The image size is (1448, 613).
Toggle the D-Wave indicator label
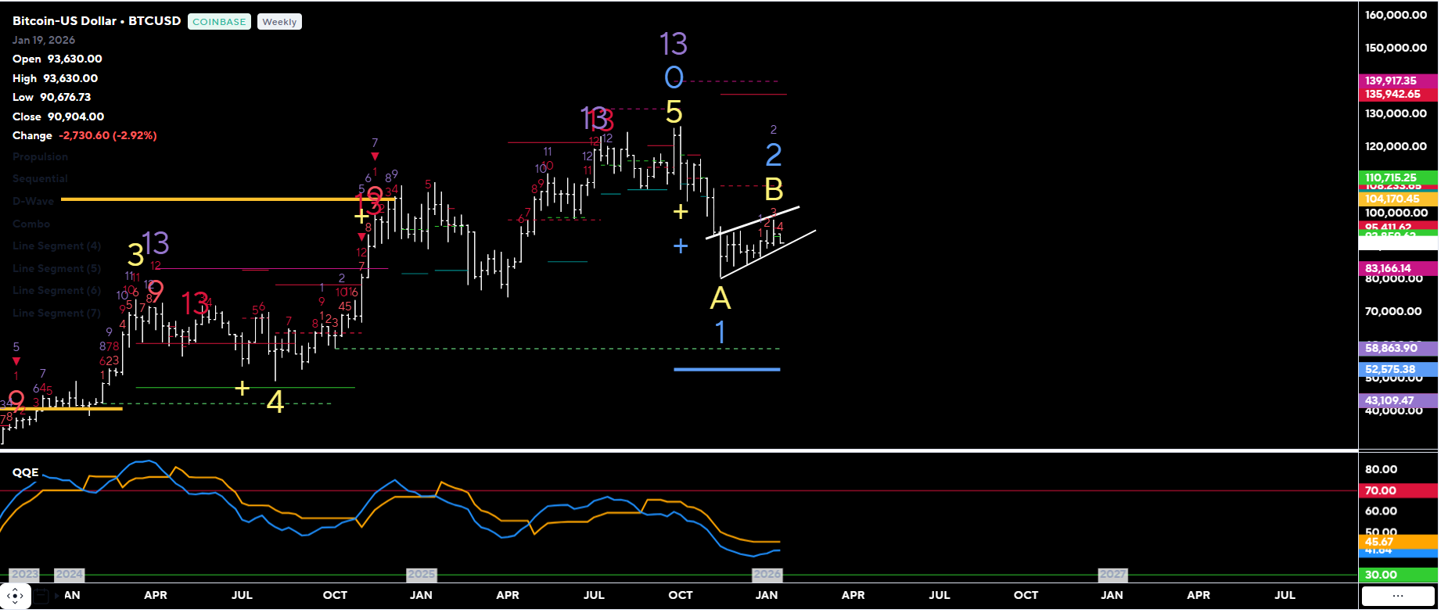click(33, 201)
